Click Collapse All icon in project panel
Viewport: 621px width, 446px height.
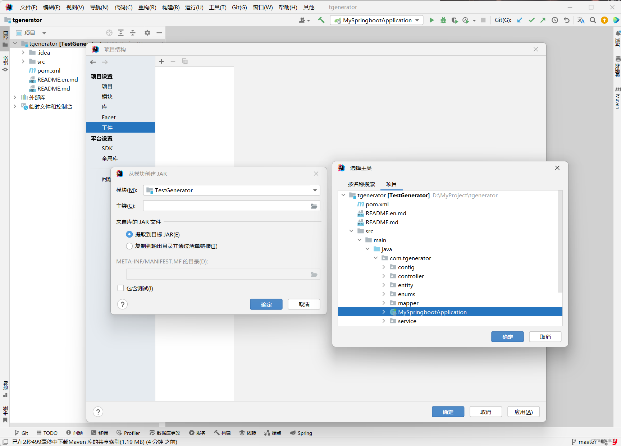point(133,33)
